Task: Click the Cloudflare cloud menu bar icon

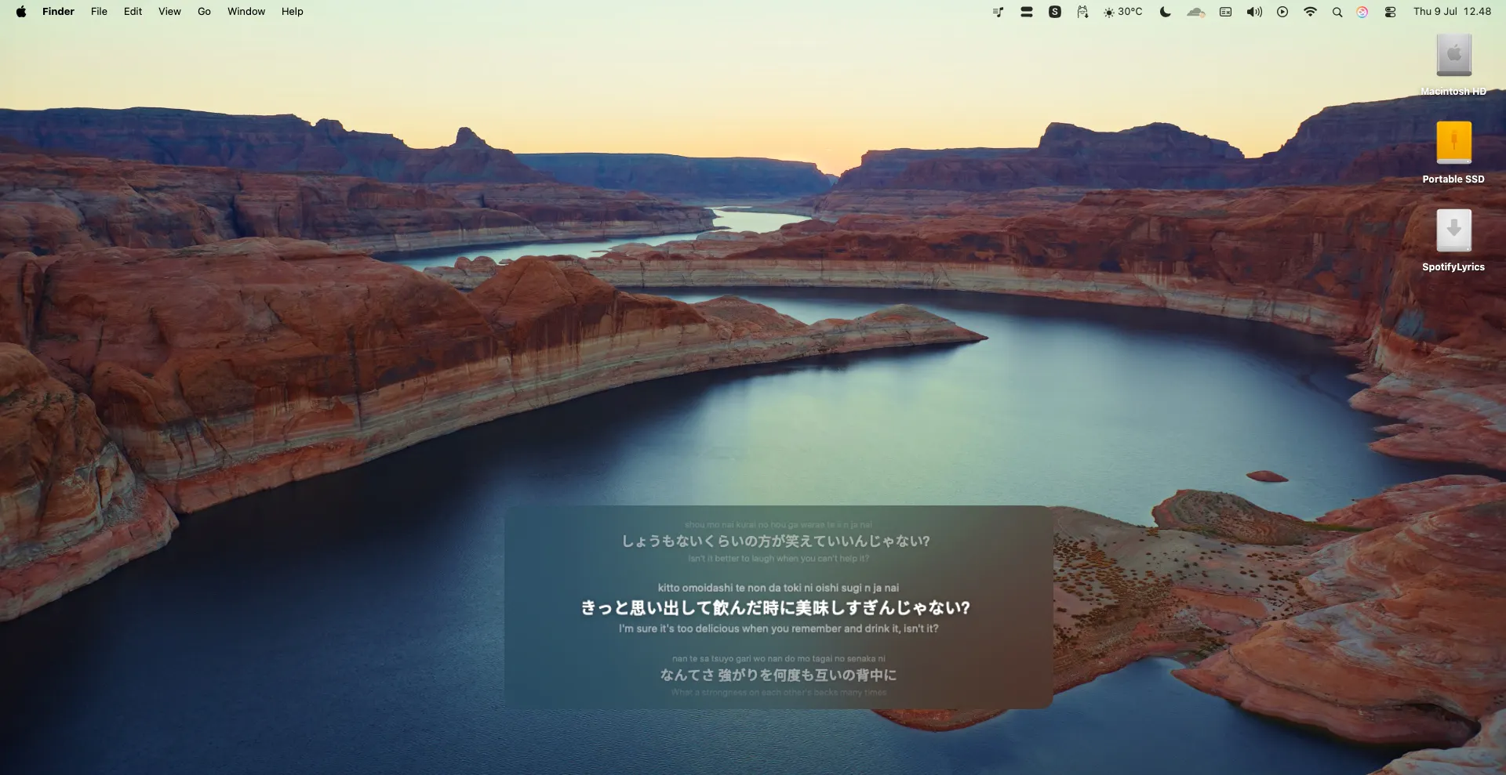Action: [x=1195, y=12]
